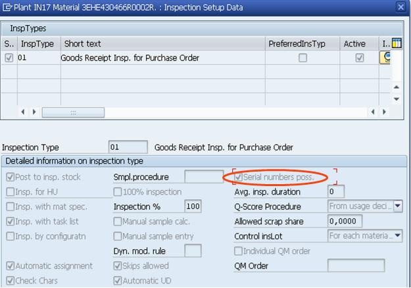Enable Manual sample calc. checkbox
The image size is (411, 288).
click(x=118, y=222)
